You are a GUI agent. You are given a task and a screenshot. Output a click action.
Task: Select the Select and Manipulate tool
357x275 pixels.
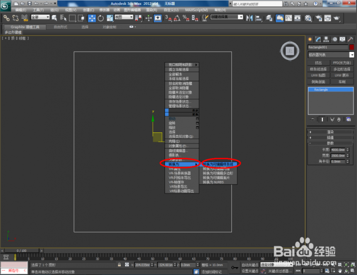coord(149,18)
